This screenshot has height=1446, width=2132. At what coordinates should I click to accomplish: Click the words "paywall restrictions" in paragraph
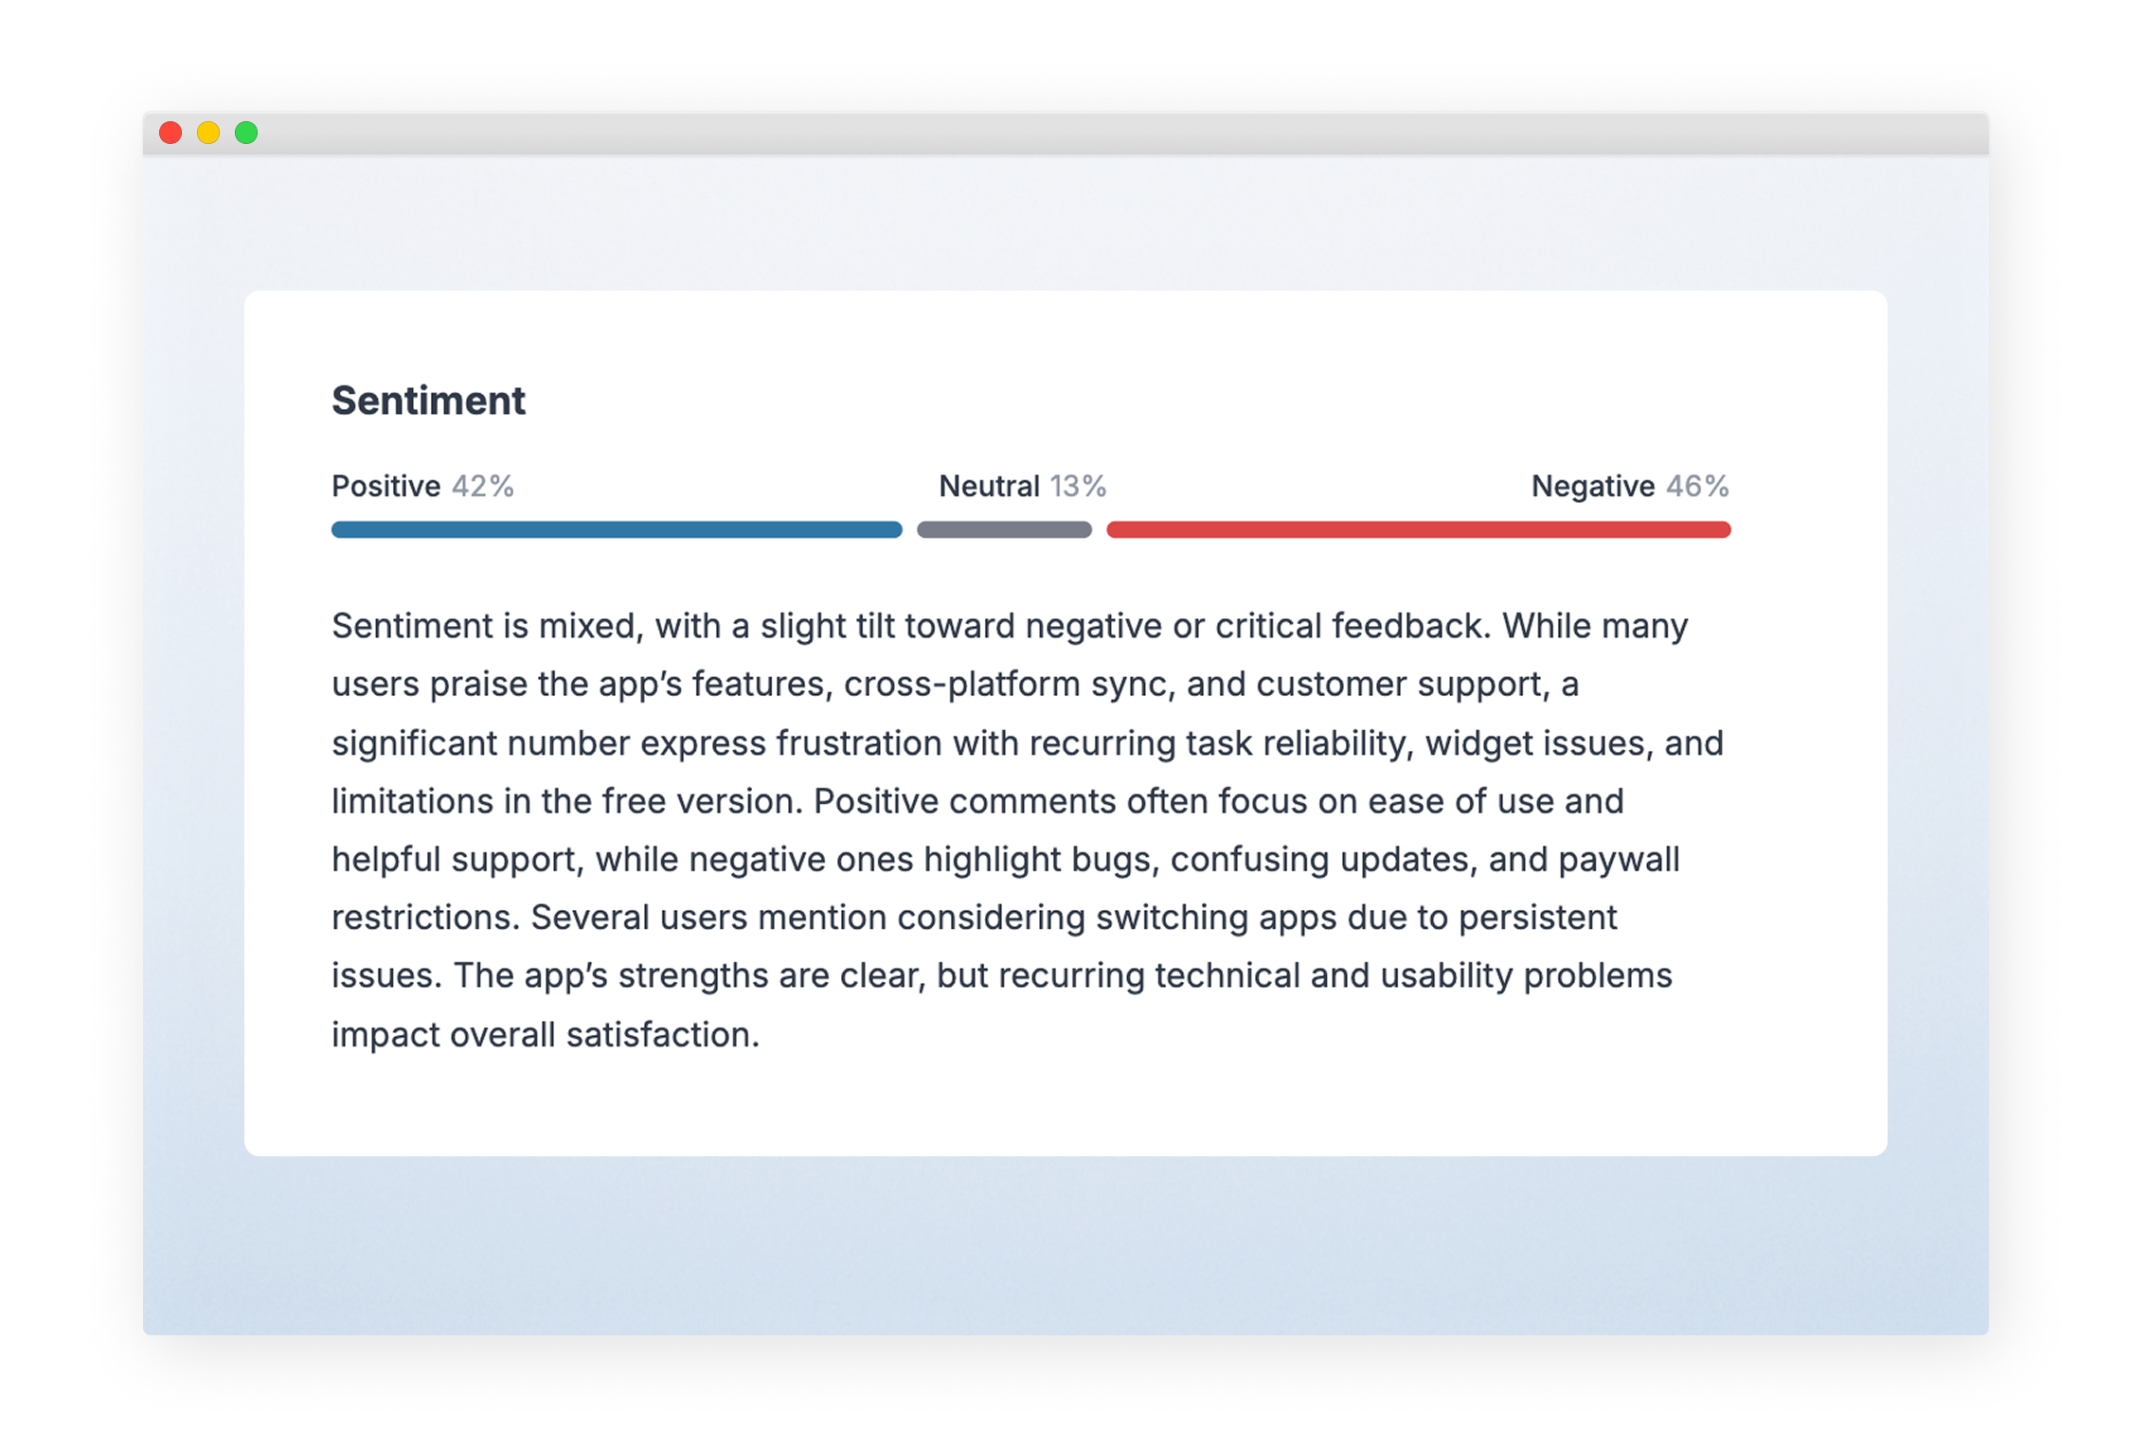(1618, 860)
